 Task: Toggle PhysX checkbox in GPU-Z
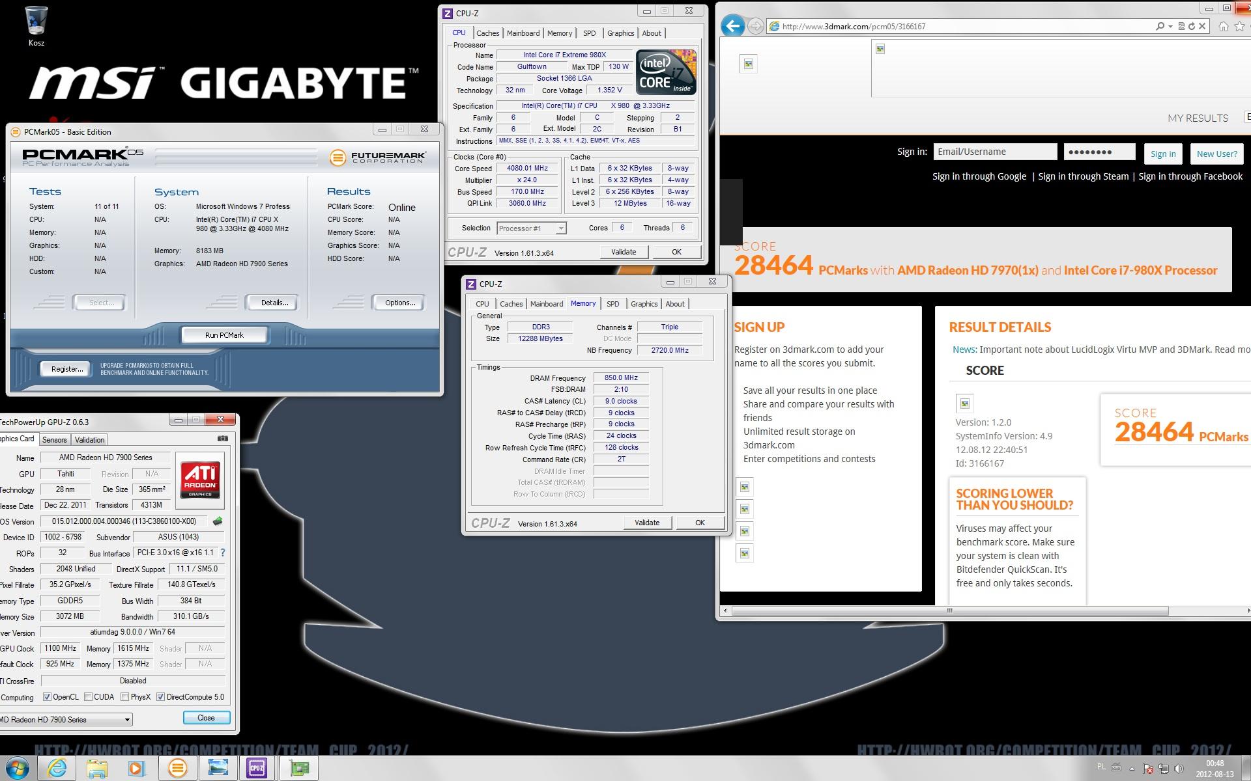coord(124,697)
